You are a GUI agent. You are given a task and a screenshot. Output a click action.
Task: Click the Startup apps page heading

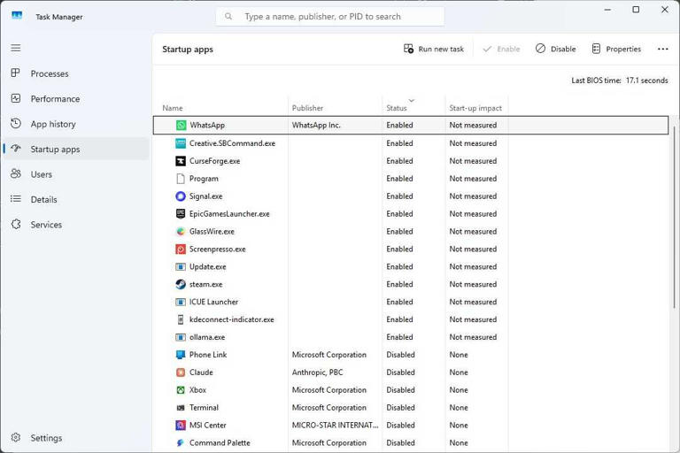188,50
